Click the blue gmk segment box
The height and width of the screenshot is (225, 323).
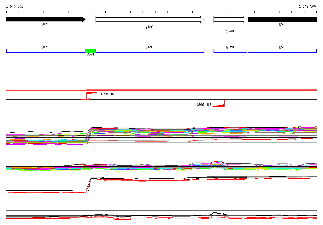click(x=282, y=51)
